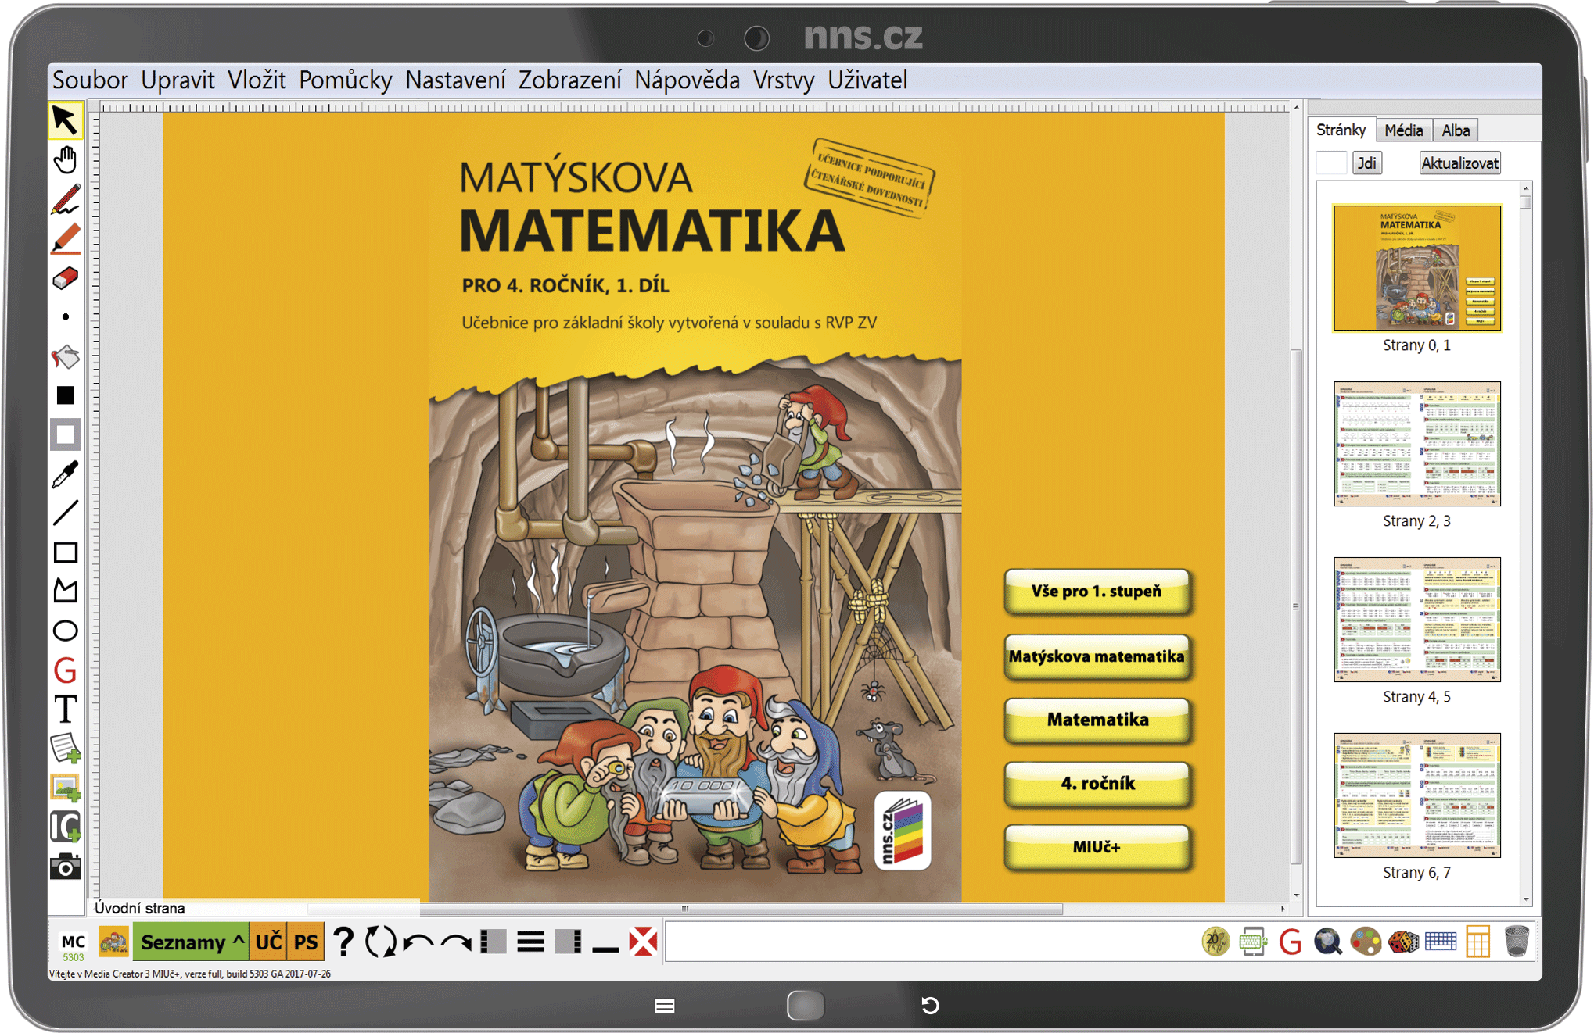The width and height of the screenshot is (1594, 1033).
Task: Select the eyedropper color picker tool
Action: (x=66, y=474)
